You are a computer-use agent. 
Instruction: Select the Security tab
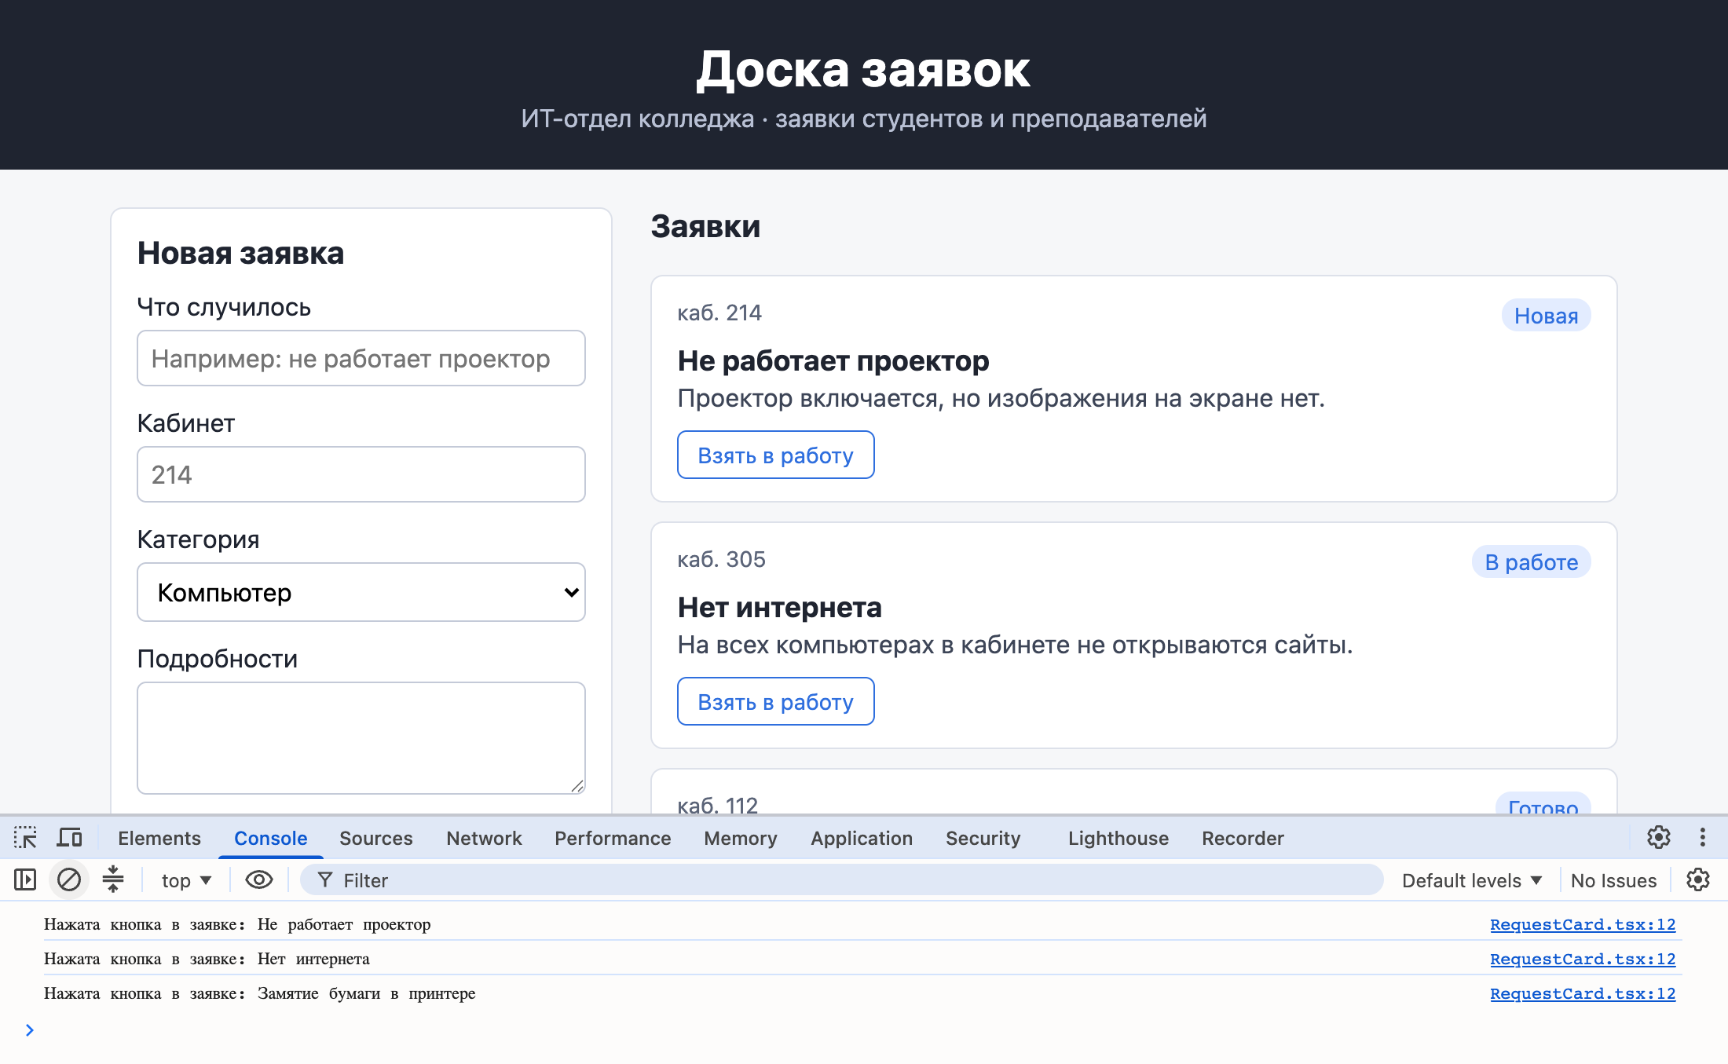(x=983, y=839)
